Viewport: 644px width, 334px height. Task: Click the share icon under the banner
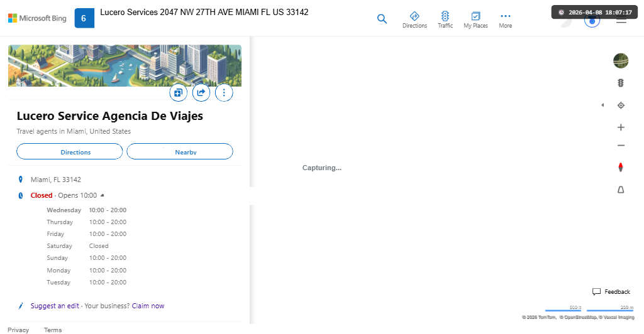tap(201, 93)
